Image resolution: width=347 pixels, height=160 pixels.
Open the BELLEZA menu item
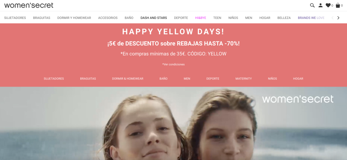pos(284,18)
